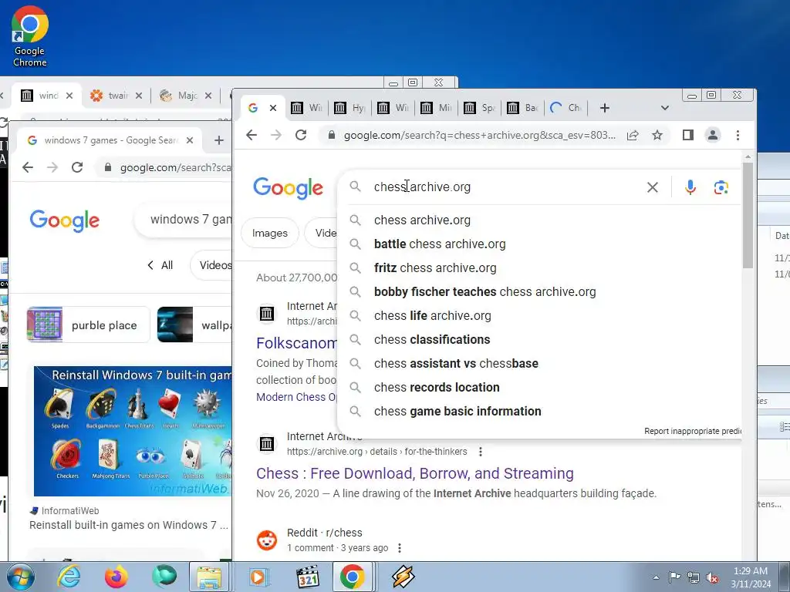This screenshot has height=592, width=790.
Task: Click Images filter chip in front window
Action: [269, 233]
